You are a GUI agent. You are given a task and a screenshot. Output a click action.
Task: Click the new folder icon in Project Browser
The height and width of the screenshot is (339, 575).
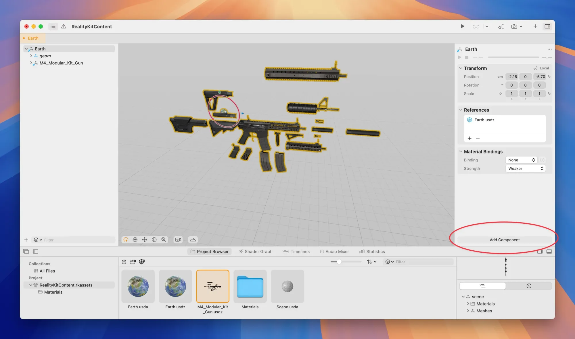(133, 262)
